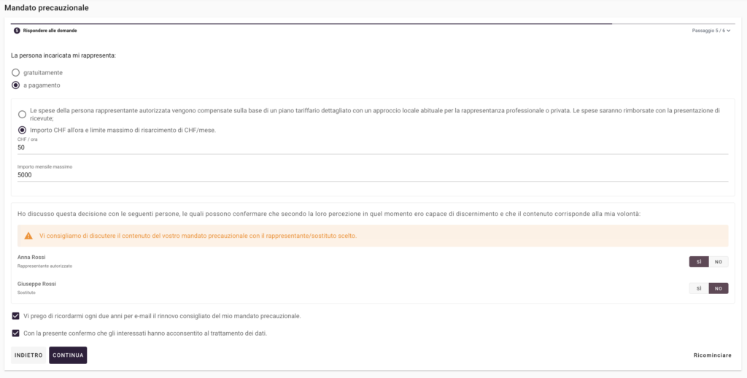Screen dimensions: 747x378
Task: Select Importo CHF all'ora radio option
Action: point(22,130)
